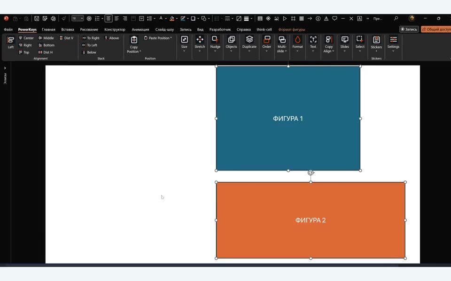Click the boxed letter A icon
451x281 pixels.
pyautogui.click(x=359, y=19)
